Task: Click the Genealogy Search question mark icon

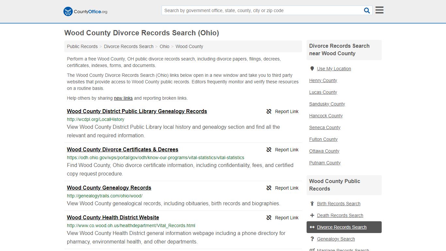Action: (x=312, y=239)
